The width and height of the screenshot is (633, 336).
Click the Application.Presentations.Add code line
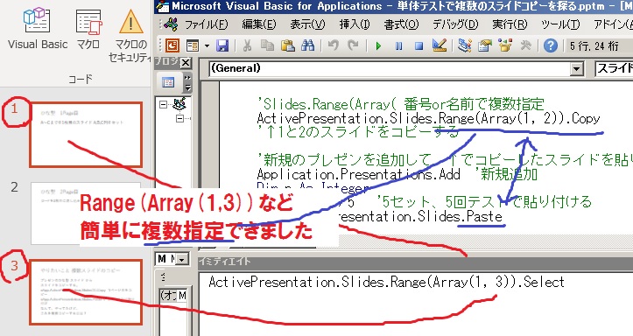click(x=358, y=174)
